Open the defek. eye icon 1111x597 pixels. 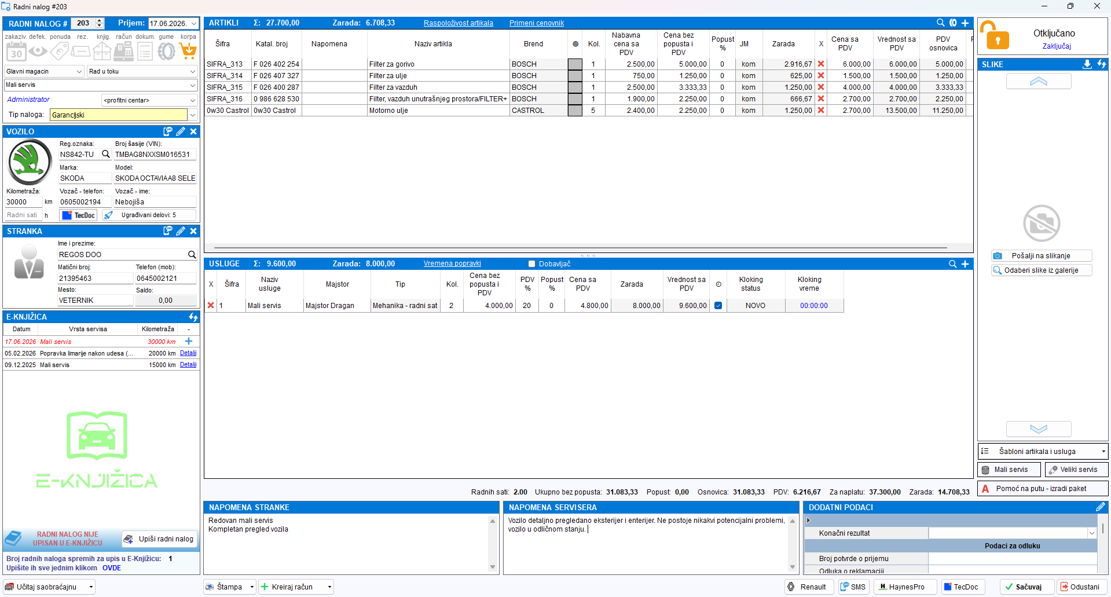(38, 52)
